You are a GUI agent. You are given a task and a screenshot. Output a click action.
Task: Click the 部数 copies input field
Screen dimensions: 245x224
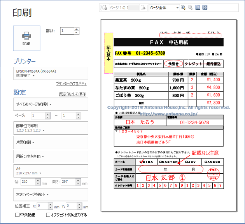[x=67, y=31]
